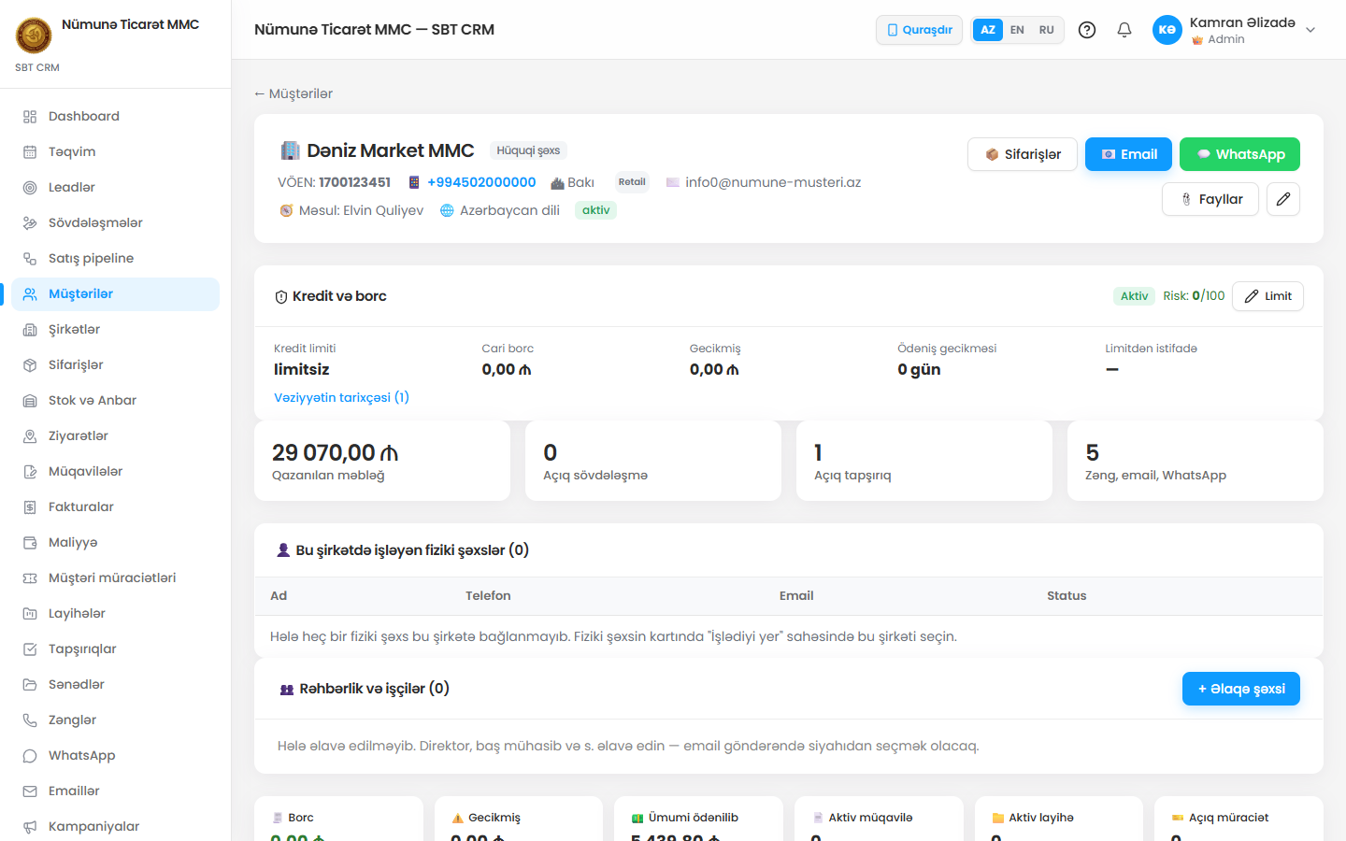Viewport: 1346px width, 841px height.
Task: Open the help question mark icon
Action: tap(1087, 30)
